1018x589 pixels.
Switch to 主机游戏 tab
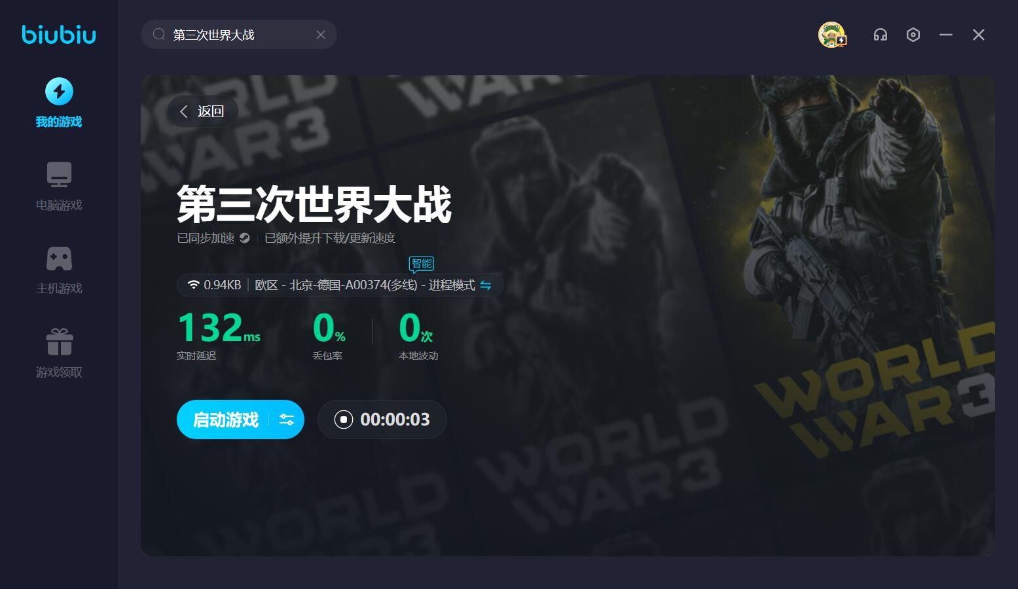pos(59,270)
